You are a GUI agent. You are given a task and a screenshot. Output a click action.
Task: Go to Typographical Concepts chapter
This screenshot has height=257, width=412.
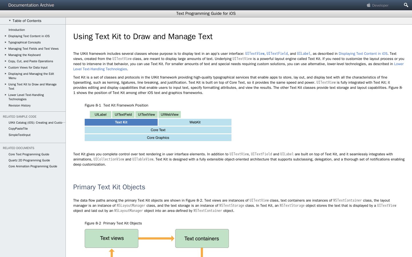[x=25, y=42]
